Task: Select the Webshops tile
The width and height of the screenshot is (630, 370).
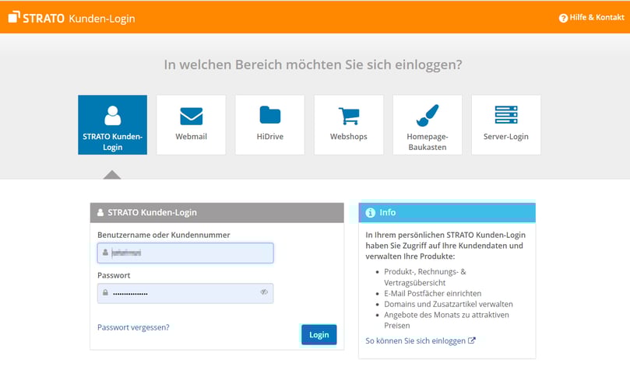Action: [349, 124]
